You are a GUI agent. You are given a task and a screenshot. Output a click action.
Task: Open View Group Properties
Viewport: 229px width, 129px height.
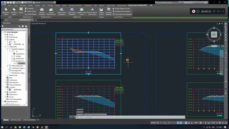tap(72, 11)
